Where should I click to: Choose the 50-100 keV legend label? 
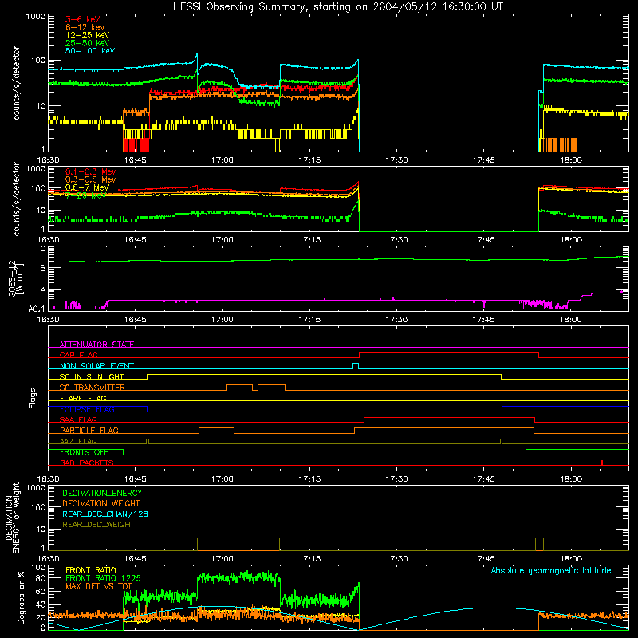[90, 51]
